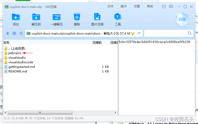This screenshot has height=124, width=198.
Task: Click the 删除 (Delete) trash icon
Action: pyautogui.click(x=77, y=17)
